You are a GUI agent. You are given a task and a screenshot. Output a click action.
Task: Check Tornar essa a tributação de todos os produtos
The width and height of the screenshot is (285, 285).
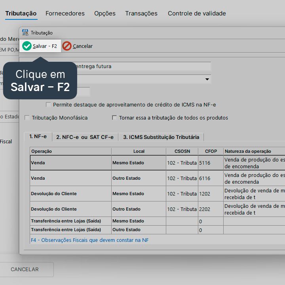114,118
